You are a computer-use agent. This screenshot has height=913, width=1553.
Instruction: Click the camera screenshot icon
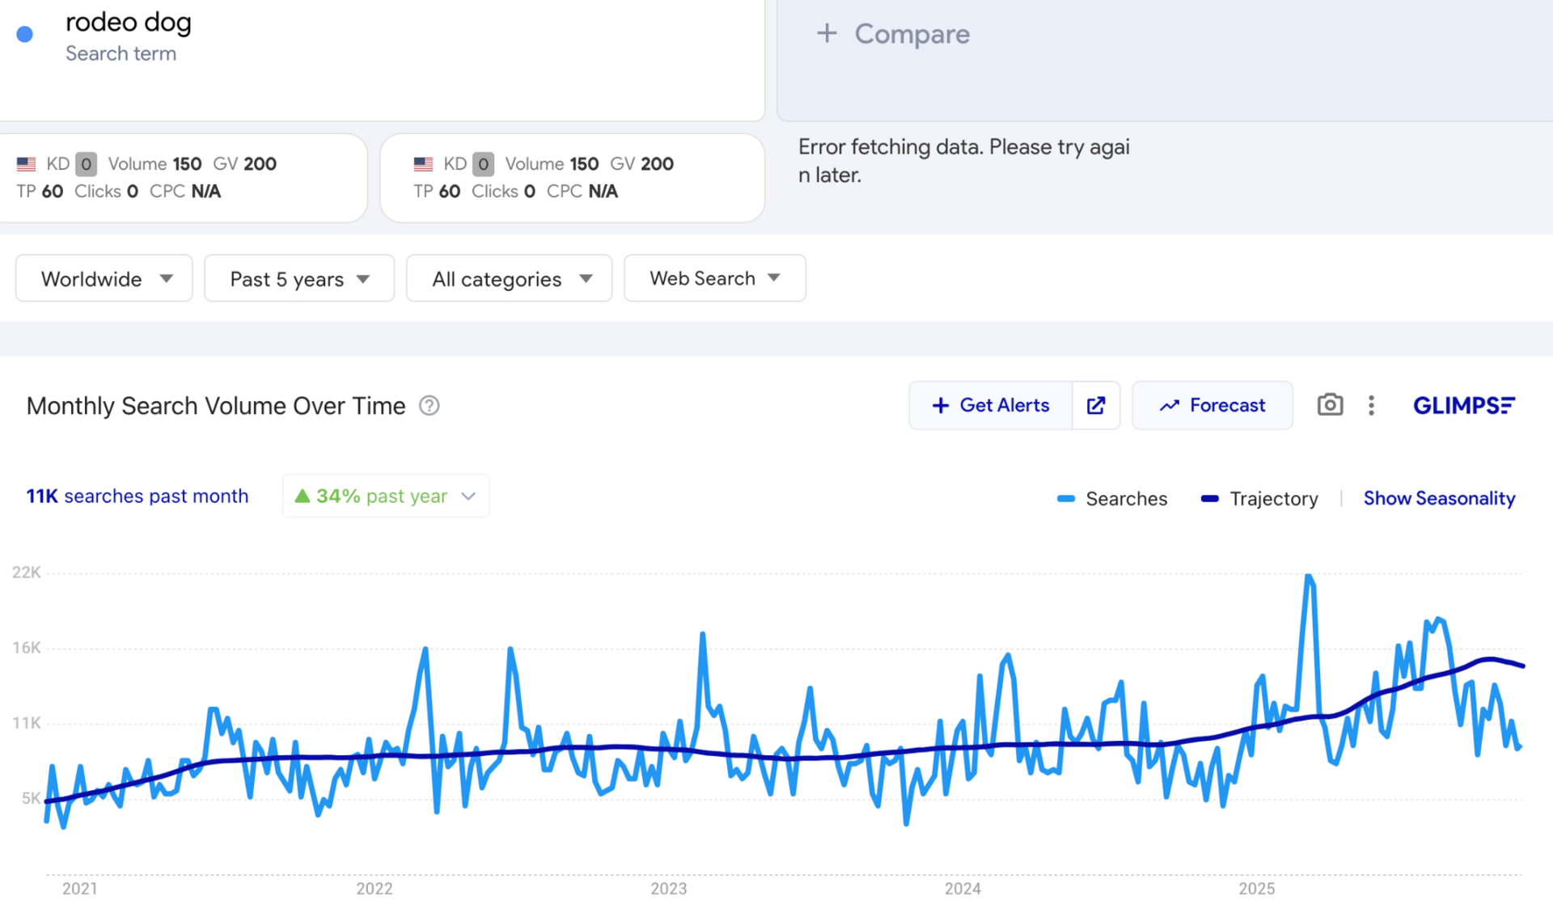[x=1330, y=404]
